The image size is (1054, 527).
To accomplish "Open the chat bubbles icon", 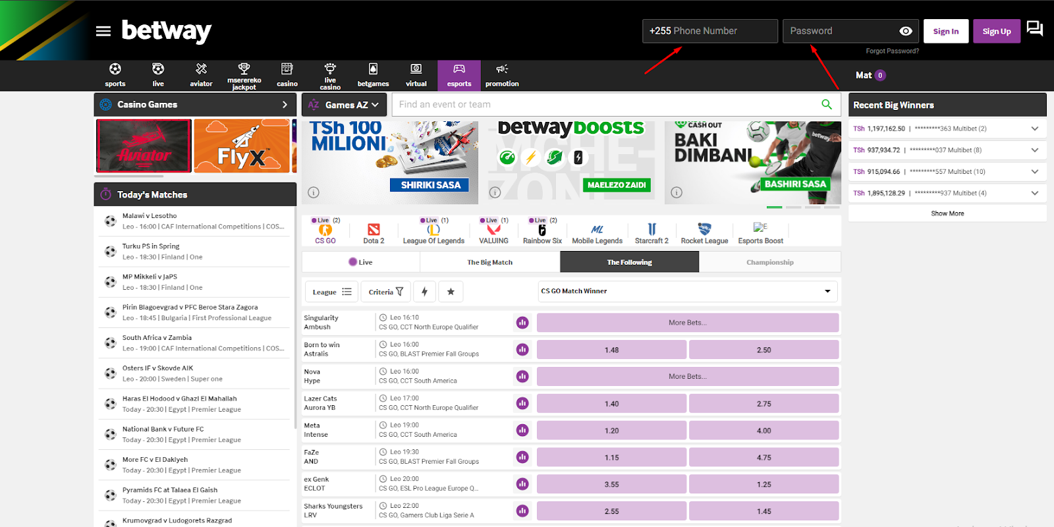I will click(x=1035, y=29).
